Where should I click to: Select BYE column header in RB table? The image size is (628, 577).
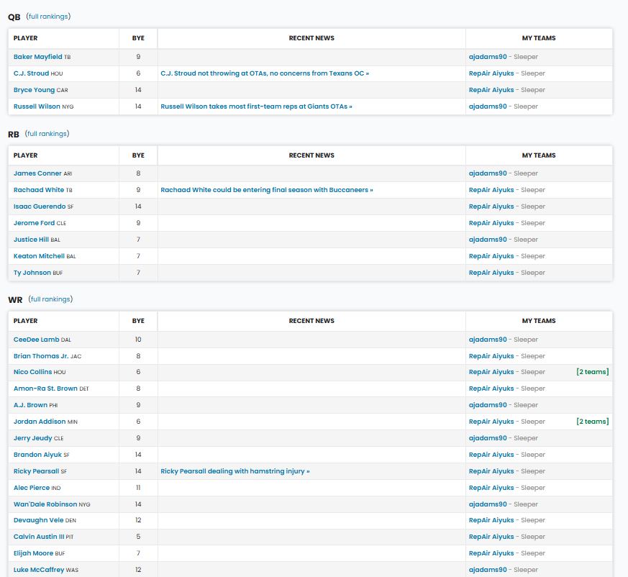pos(138,155)
